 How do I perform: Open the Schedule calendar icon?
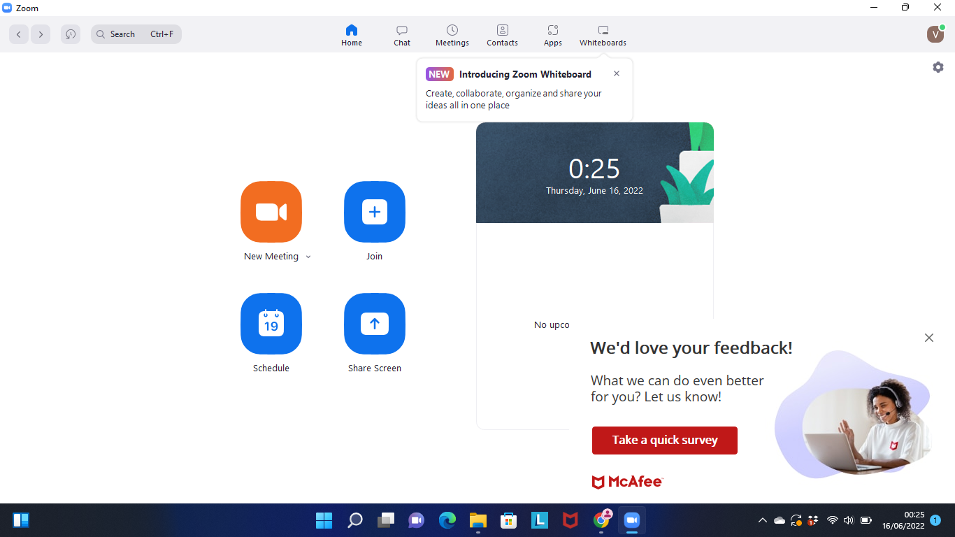pos(271,324)
